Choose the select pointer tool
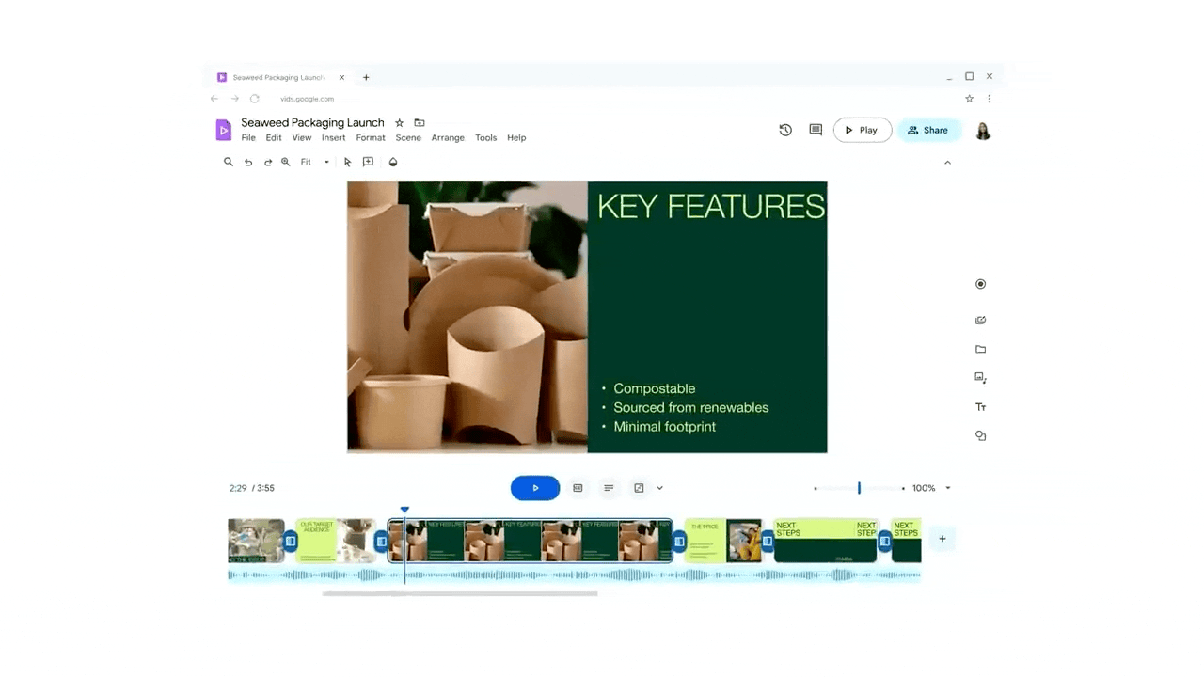The height and width of the screenshot is (677, 1204). coord(347,162)
